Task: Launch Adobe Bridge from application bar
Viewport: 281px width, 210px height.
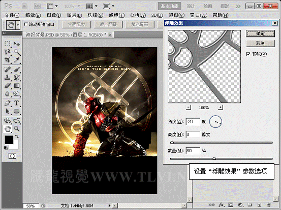Action: (x=24, y=6)
